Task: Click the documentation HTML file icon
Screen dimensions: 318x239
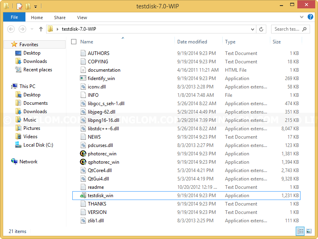Action: [83, 70]
